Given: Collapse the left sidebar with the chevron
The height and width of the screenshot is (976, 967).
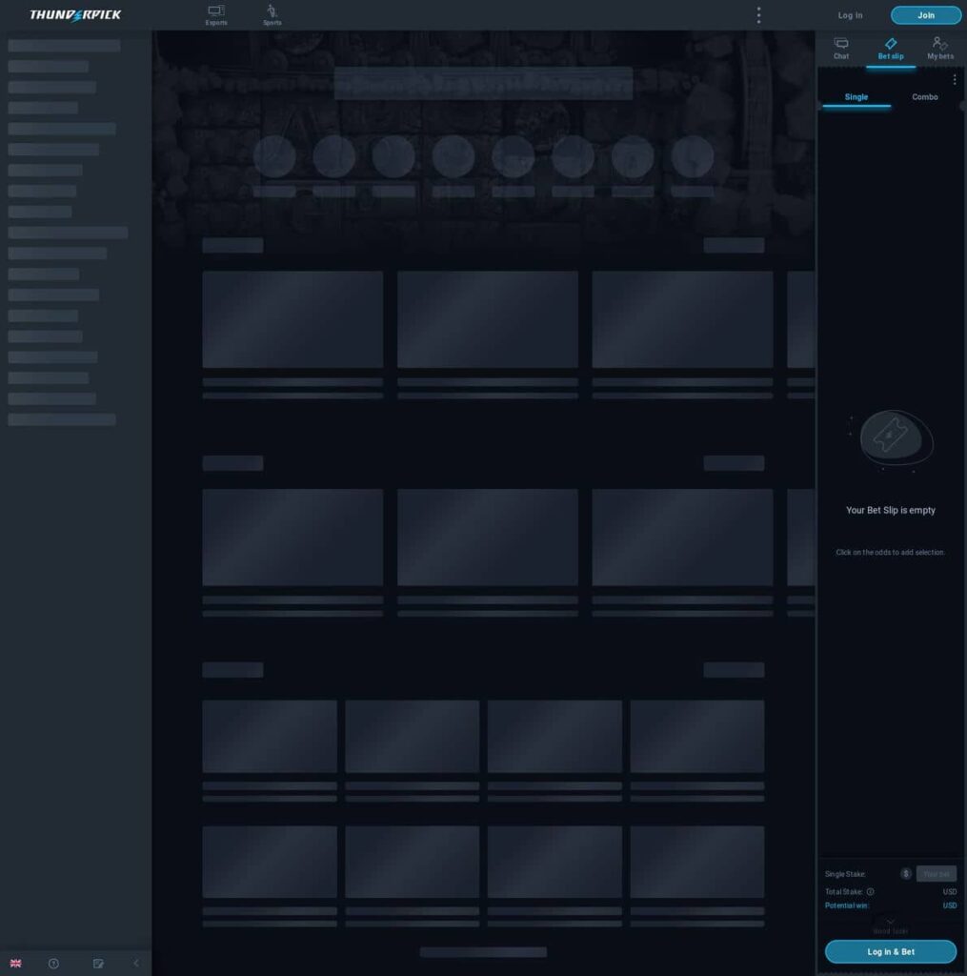Looking at the screenshot, I should (x=136, y=964).
